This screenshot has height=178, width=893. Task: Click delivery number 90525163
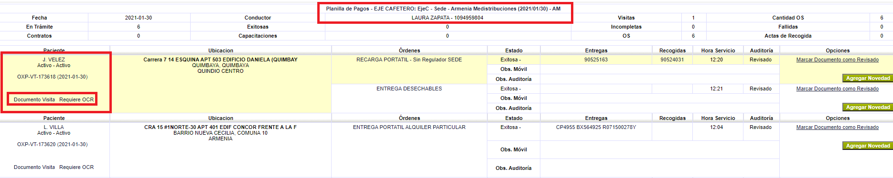point(596,59)
